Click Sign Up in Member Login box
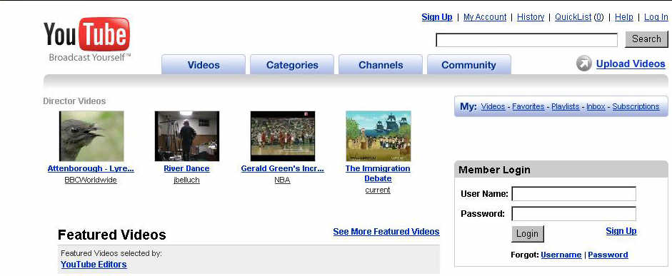This screenshot has width=672, height=276. (x=621, y=231)
